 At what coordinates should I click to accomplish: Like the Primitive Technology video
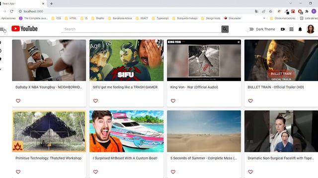click(x=18, y=172)
